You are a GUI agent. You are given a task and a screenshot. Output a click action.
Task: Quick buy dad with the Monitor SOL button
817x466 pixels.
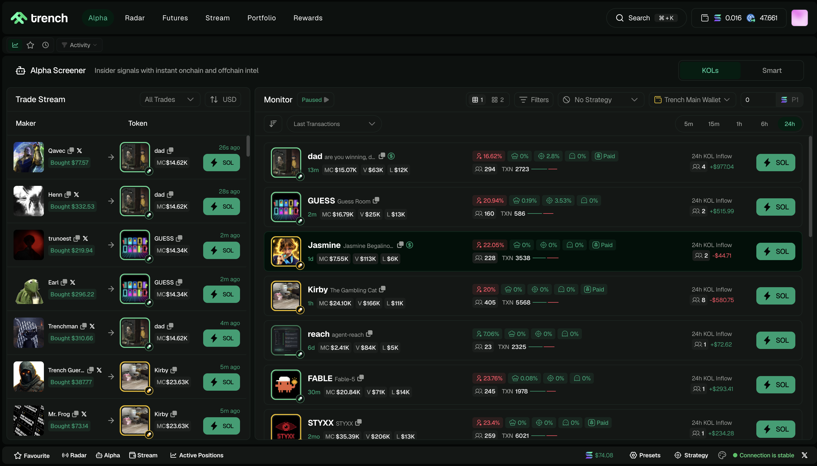(775, 163)
